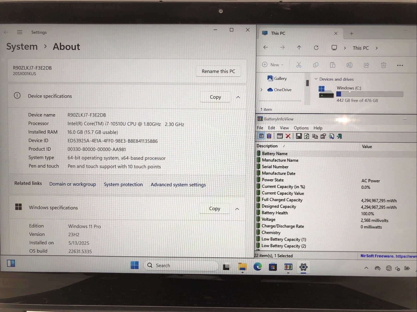This screenshot has width=417, height=312.
Task: Open the System protection link
Action: tap(123, 184)
